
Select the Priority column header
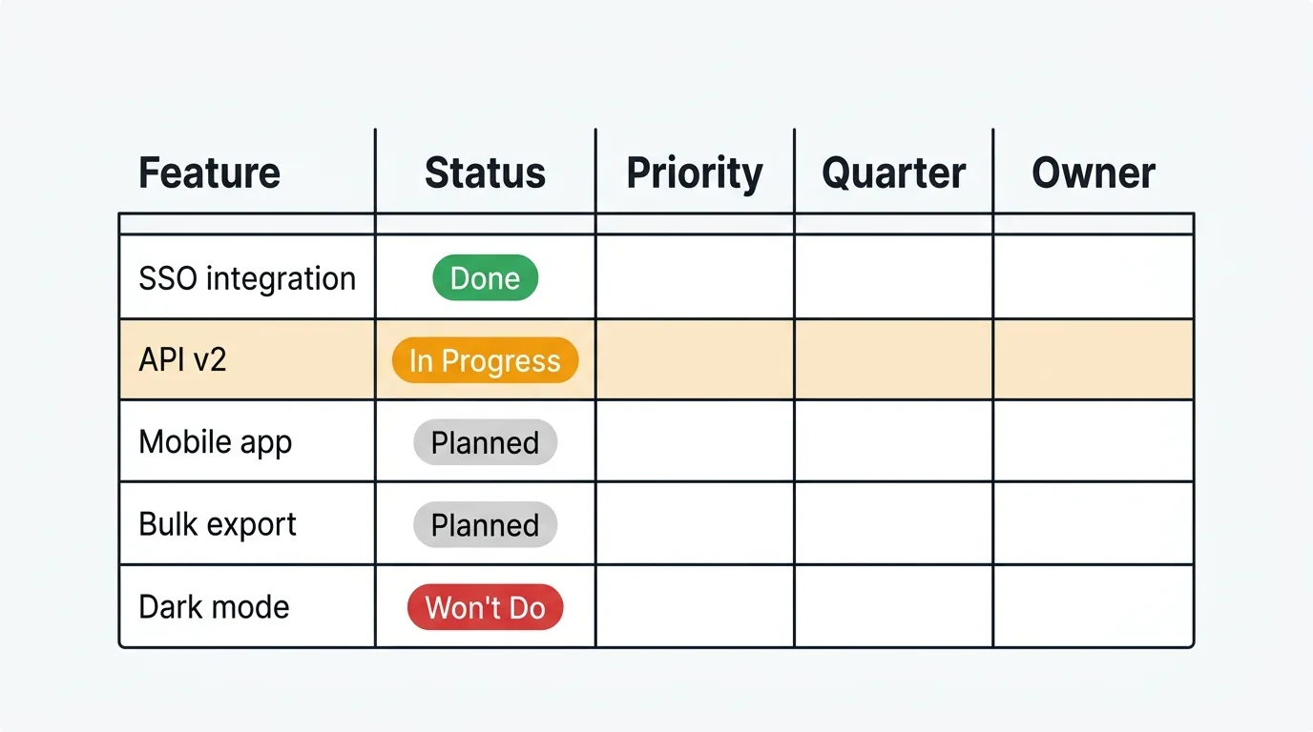(x=695, y=173)
